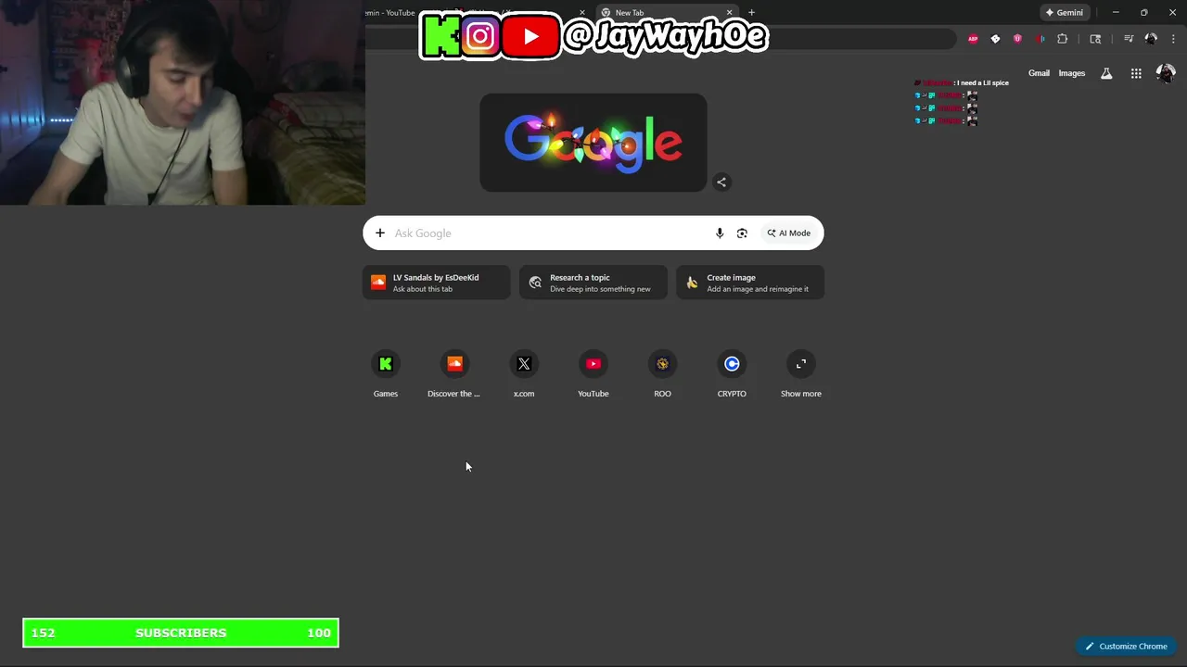The width and height of the screenshot is (1187, 667).
Task: Click Customize Chrome button
Action: (x=1127, y=647)
